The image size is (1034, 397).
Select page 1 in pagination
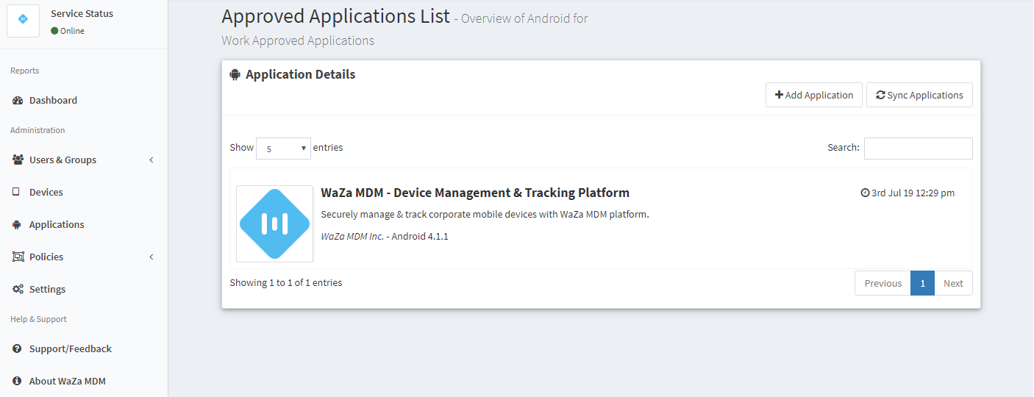click(x=922, y=283)
